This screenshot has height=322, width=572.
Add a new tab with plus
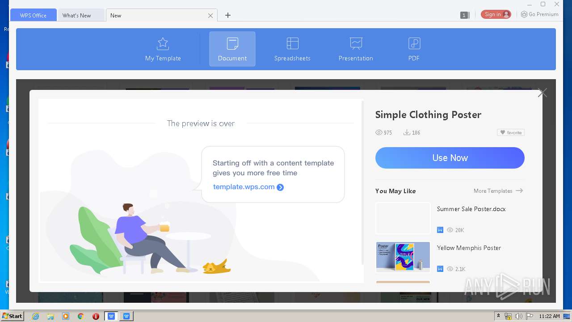coord(228,15)
